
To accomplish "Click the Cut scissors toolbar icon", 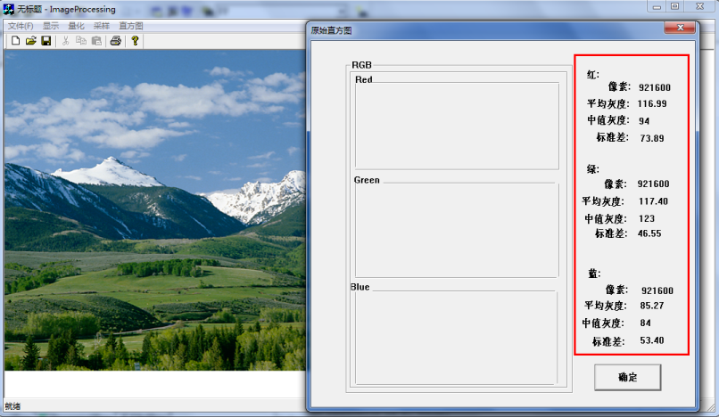I will click(66, 41).
